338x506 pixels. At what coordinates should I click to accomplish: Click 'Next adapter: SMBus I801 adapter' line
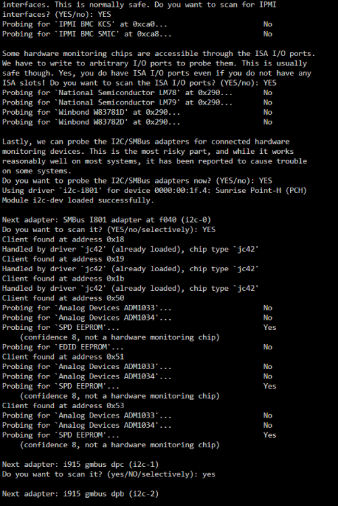[x=107, y=220]
